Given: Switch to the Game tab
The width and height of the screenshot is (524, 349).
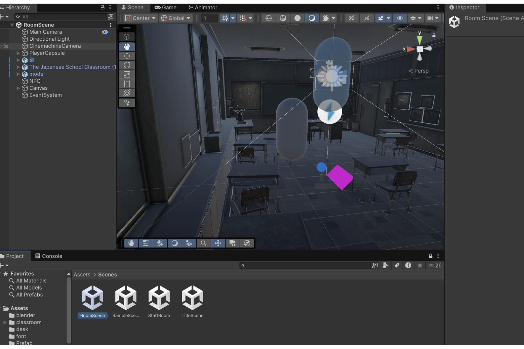Looking at the screenshot, I should pyautogui.click(x=166, y=7).
